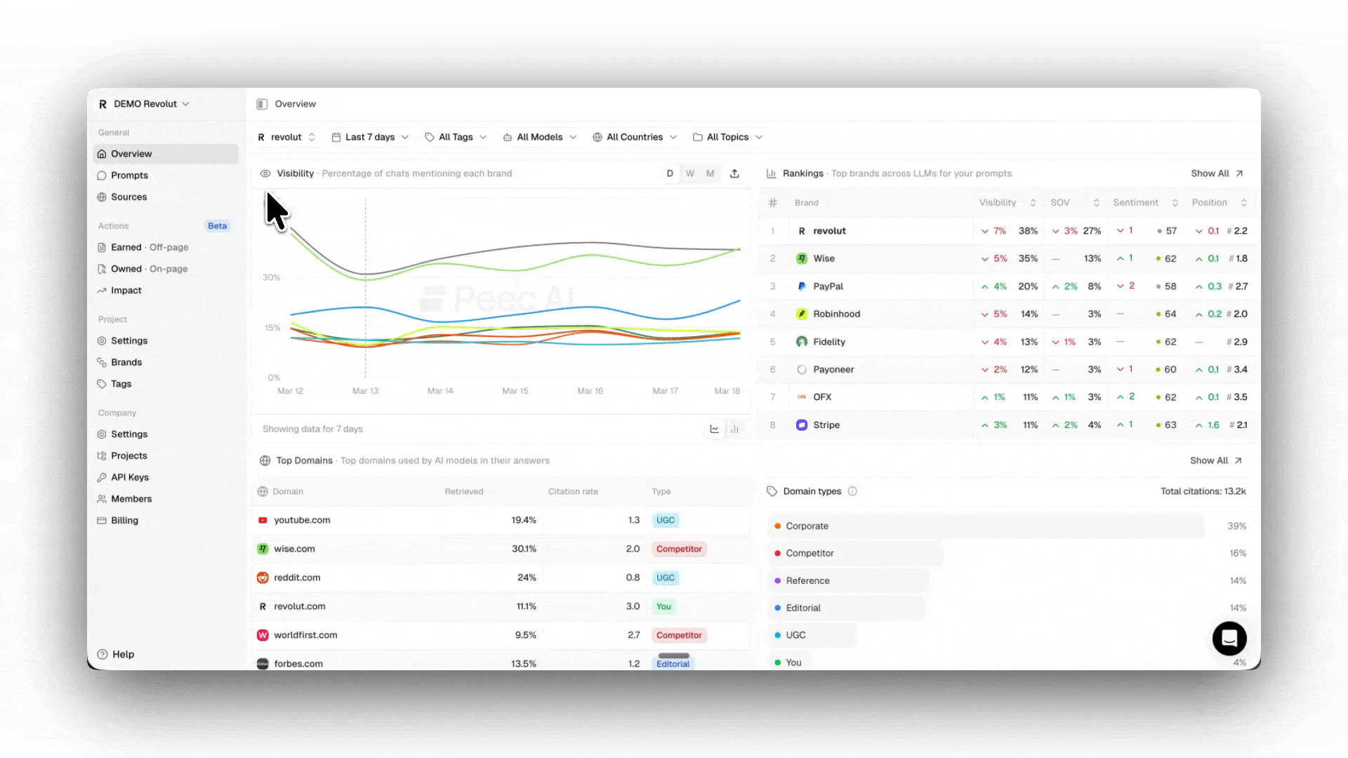Click the Domain column globe icon
This screenshot has width=1348, height=758.
[263, 491]
